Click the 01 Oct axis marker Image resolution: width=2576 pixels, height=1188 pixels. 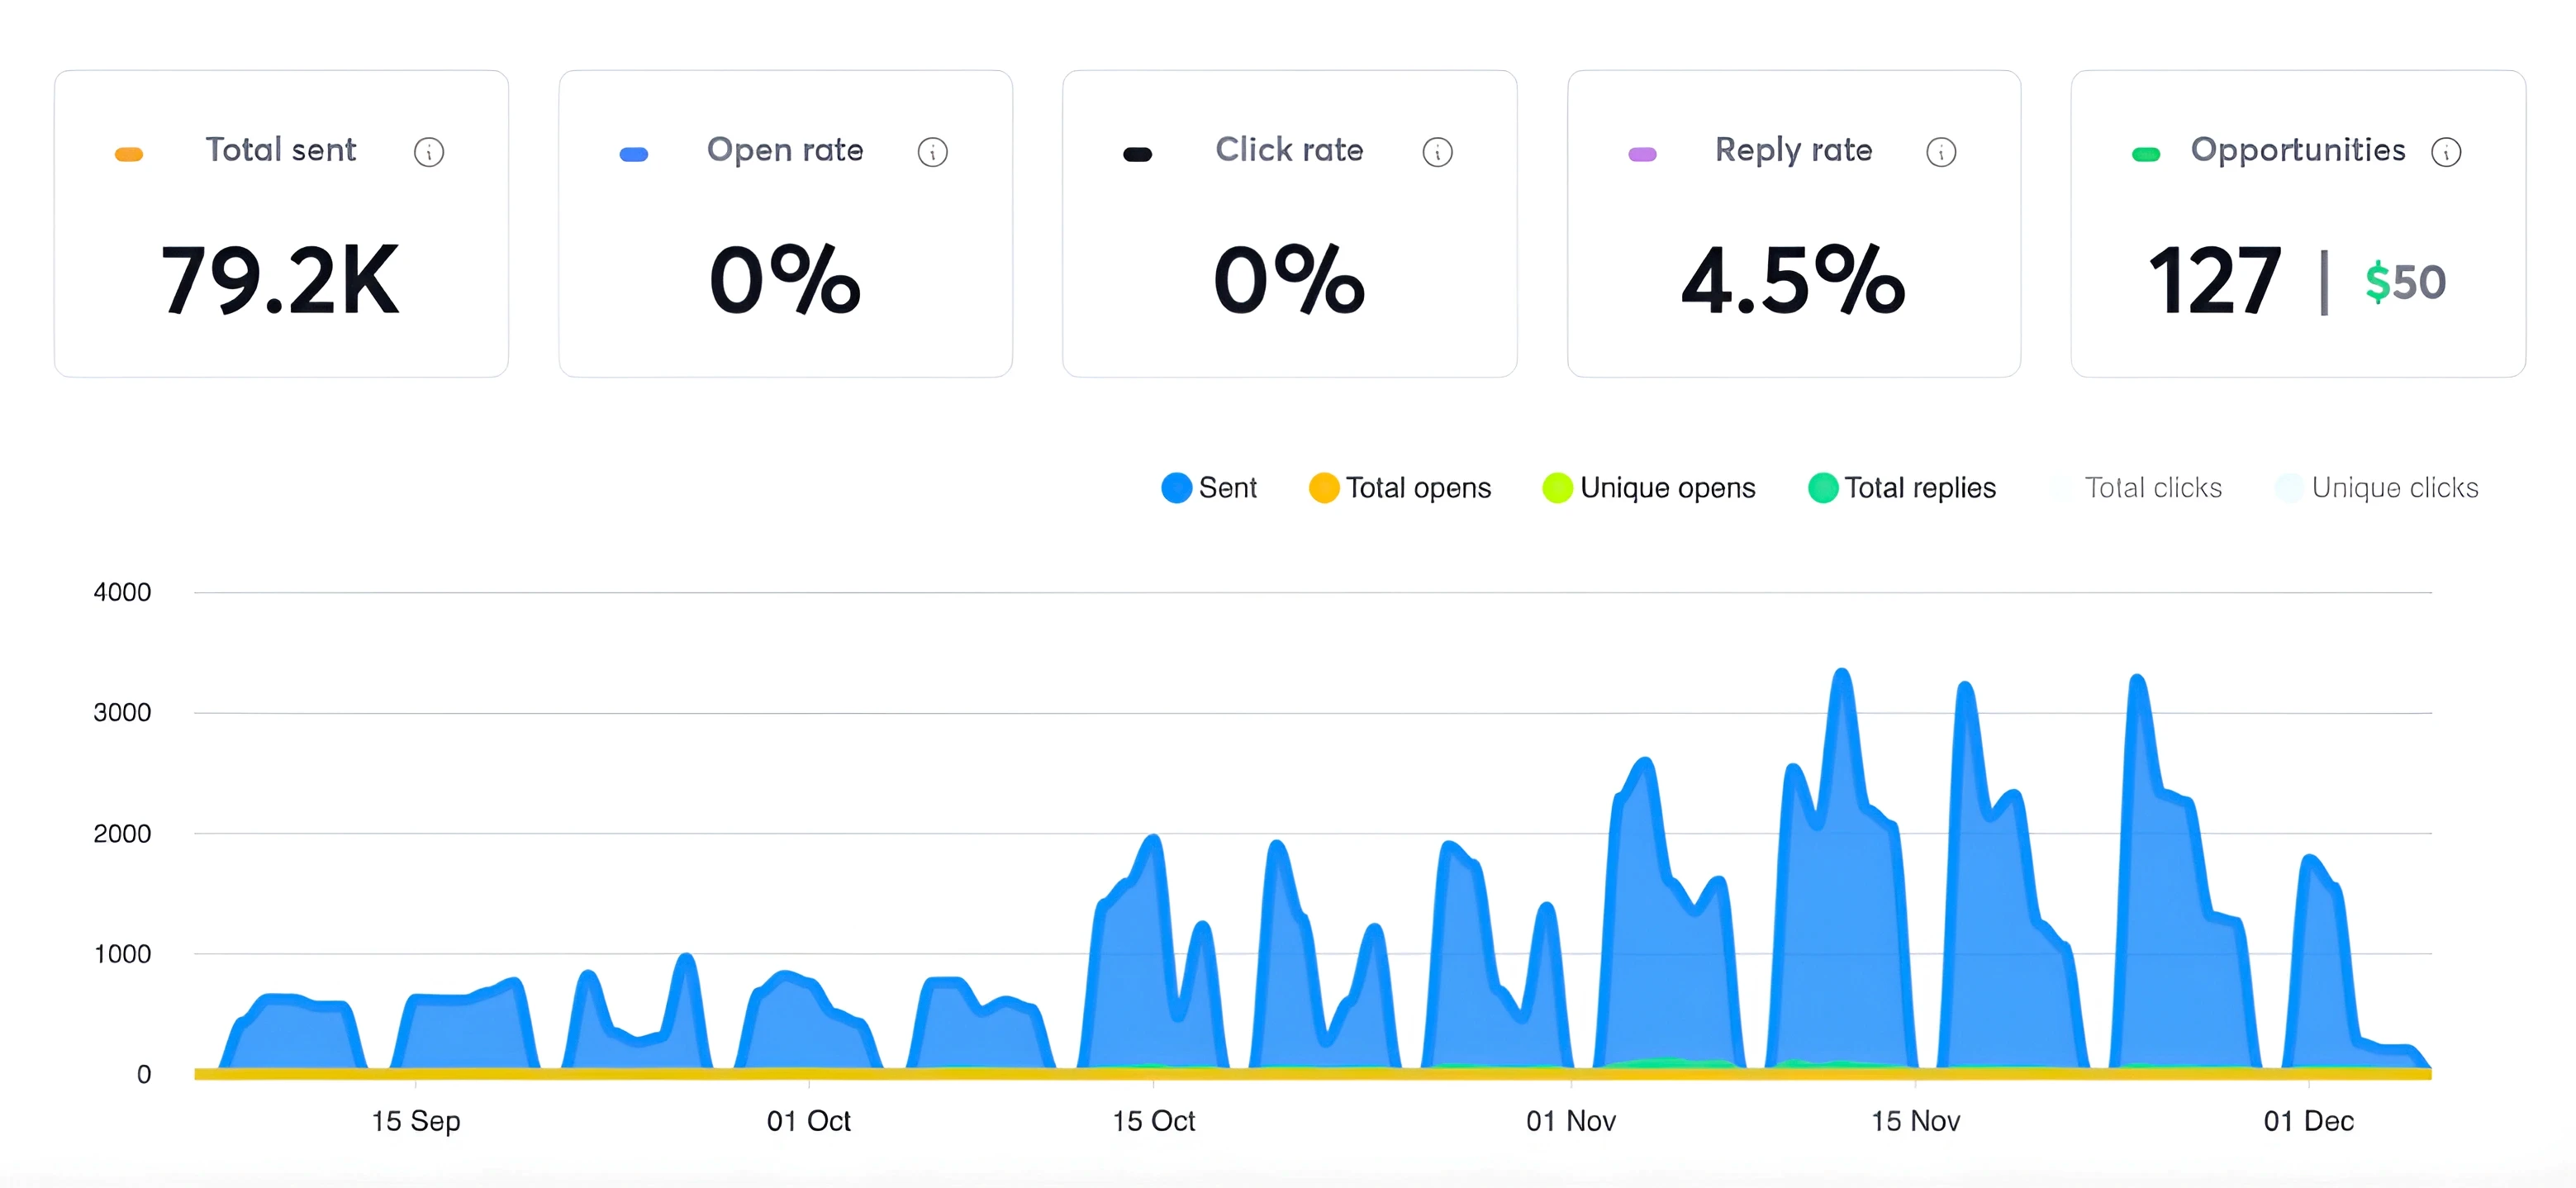pyautogui.click(x=808, y=1120)
